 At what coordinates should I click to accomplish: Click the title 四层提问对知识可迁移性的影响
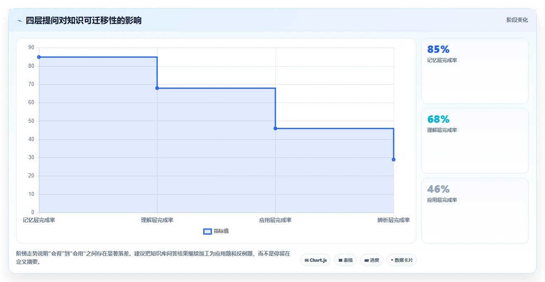[x=84, y=21]
